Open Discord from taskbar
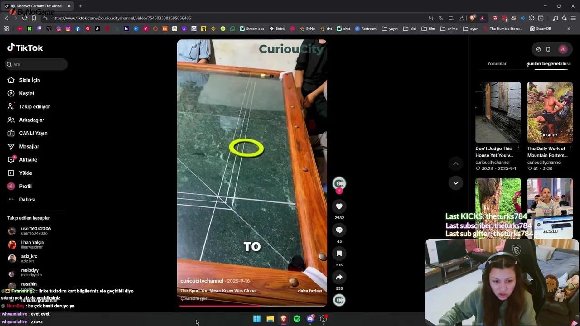This screenshot has width=580, height=326. (x=310, y=319)
